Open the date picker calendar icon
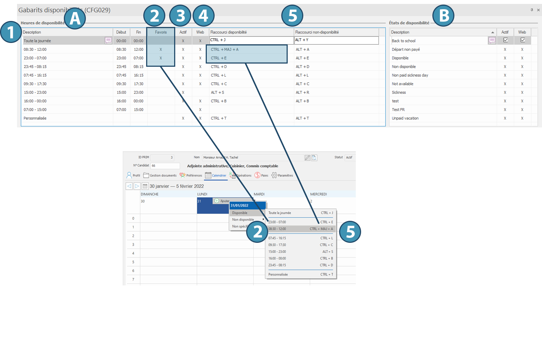The width and height of the screenshot is (542, 355). click(145, 186)
